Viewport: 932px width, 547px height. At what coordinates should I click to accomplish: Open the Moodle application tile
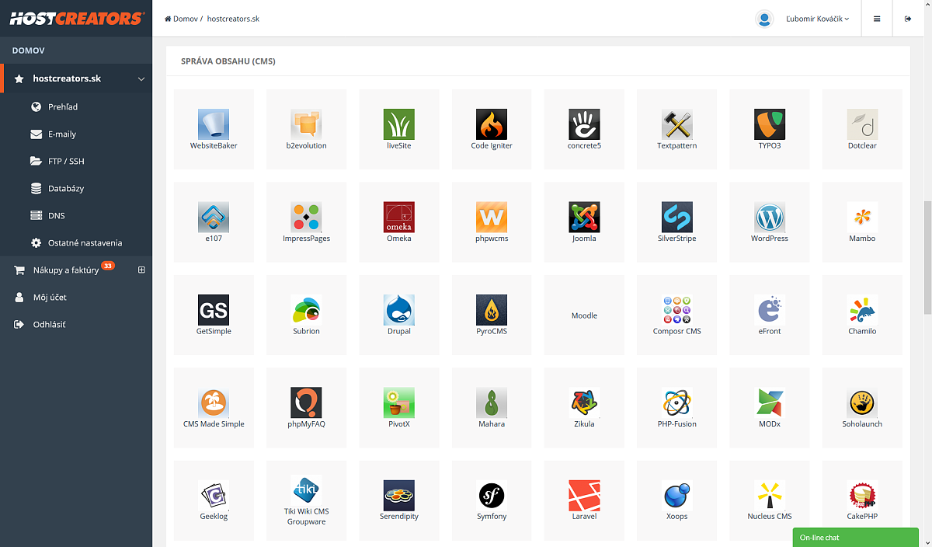584,315
